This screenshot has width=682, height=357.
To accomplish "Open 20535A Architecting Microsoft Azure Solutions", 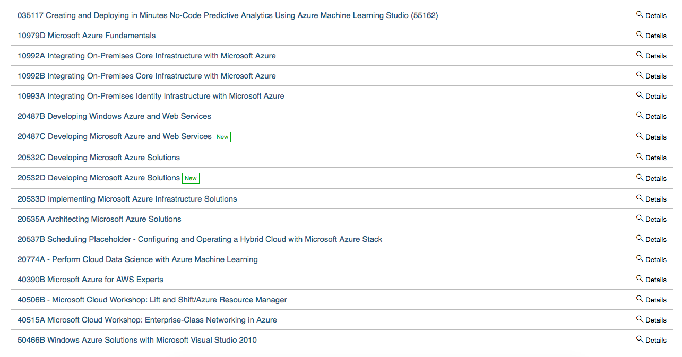I will coord(99,219).
